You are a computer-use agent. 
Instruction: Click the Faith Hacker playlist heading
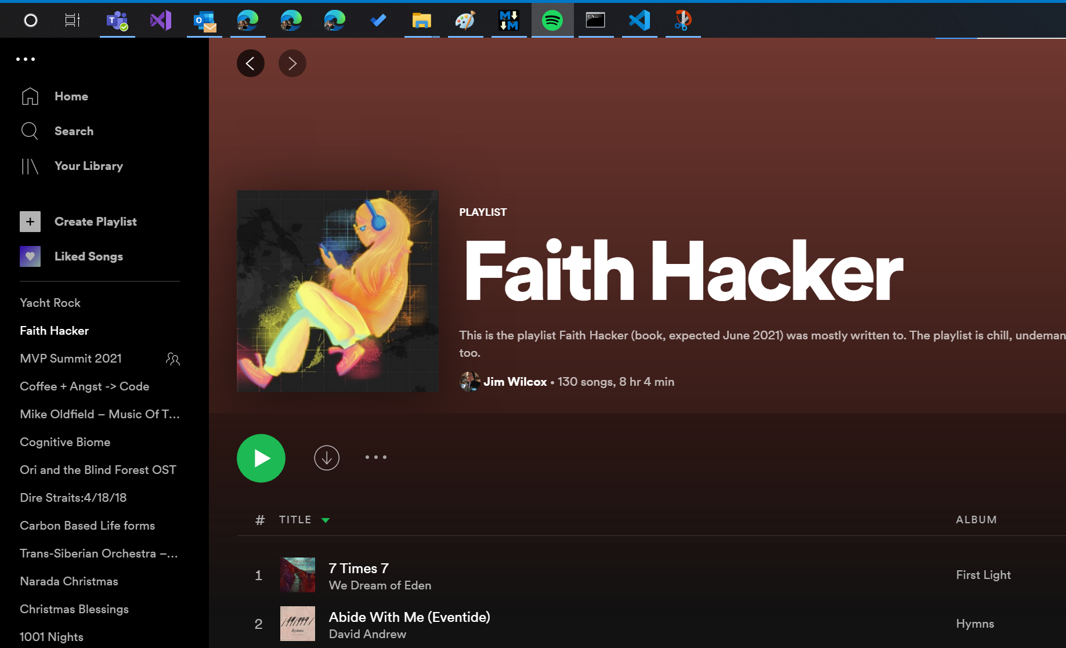(x=684, y=271)
